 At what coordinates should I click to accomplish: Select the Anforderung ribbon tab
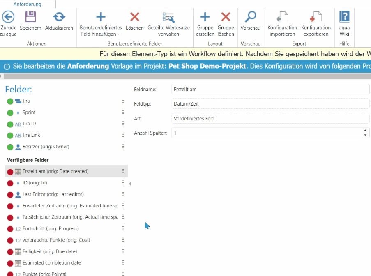28,4
